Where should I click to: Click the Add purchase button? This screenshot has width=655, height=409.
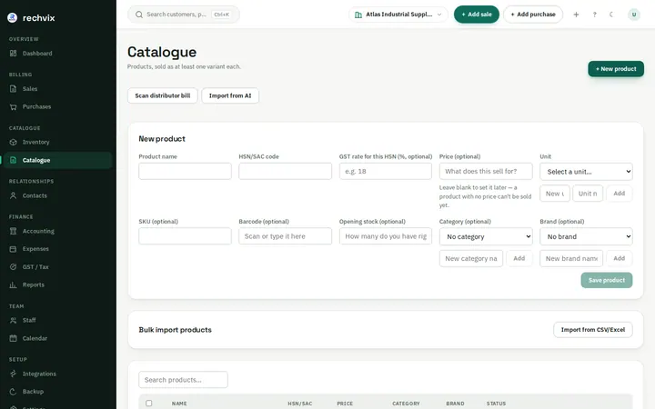click(533, 15)
